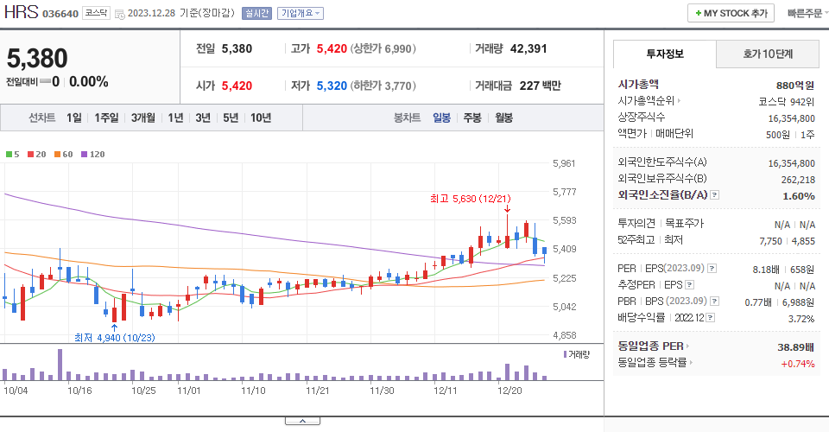
Task: Collapse the chart panel with the up chevron
Action: [302, 421]
